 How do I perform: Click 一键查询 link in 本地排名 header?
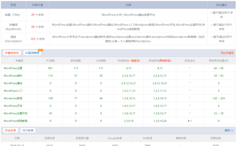point(134,61)
